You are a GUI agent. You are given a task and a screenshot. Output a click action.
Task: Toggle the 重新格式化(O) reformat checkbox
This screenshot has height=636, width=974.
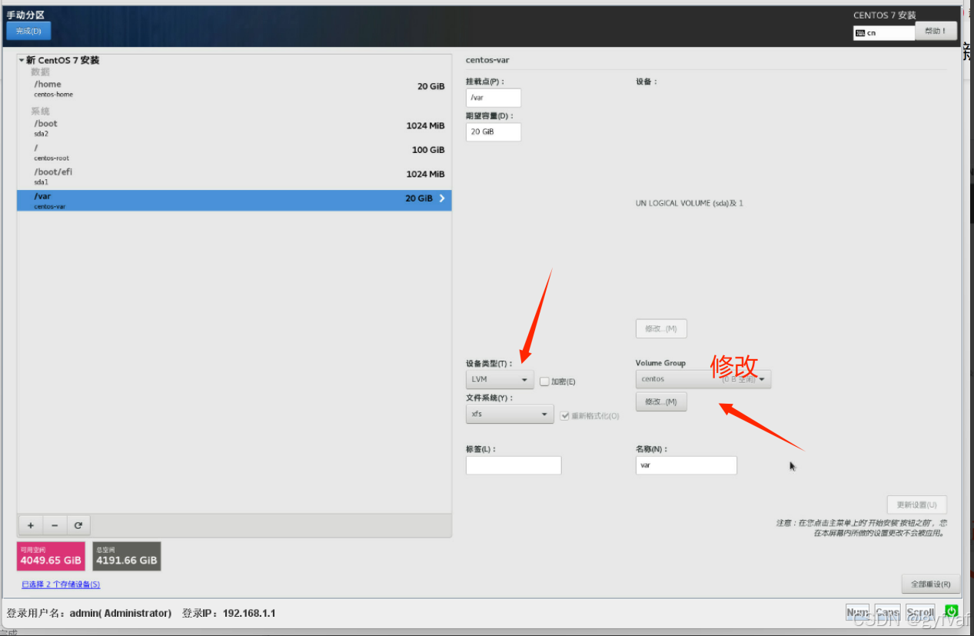click(x=565, y=415)
